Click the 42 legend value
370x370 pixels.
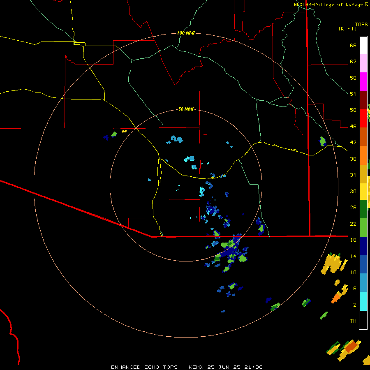(353, 143)
